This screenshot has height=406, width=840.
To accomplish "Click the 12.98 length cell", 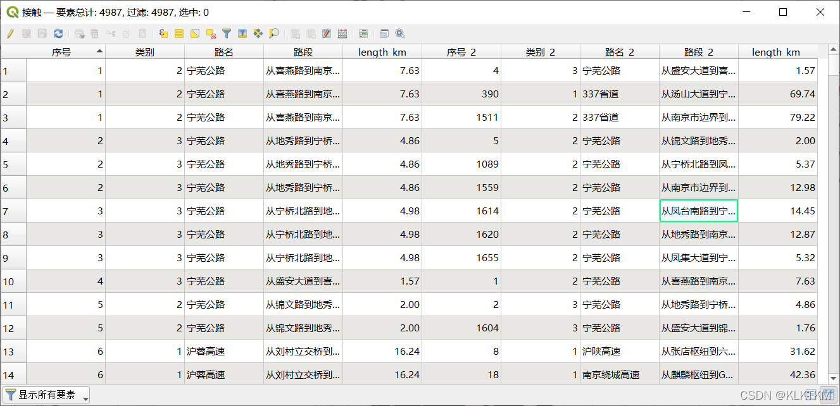I will [778, 187].
